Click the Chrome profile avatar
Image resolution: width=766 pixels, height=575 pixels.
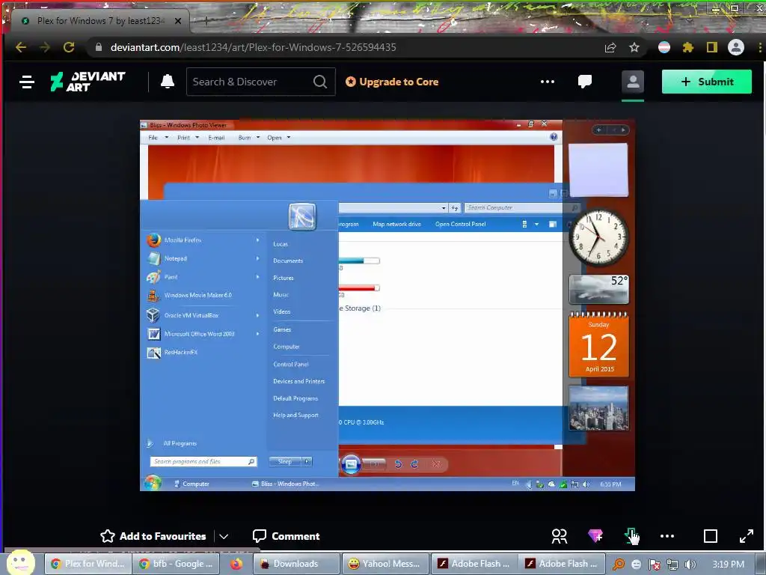[736, 47]
